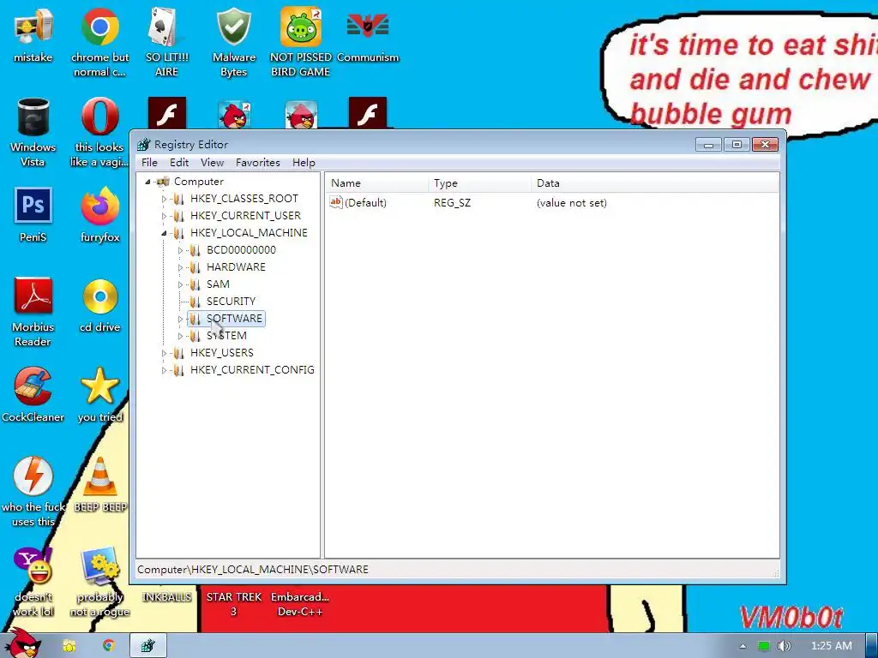Viewport: 878px width, 658px height.
Task: Expand the SOFTWARE key arrow
Action: click(x=180, y=319)
